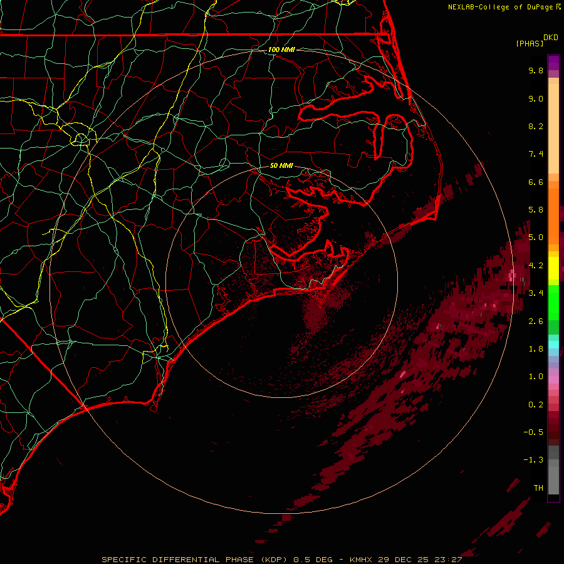Pick the purple segment atop the color bar
Image resolution: width=564 pixels, height=564 pixels.
point(553,63)
